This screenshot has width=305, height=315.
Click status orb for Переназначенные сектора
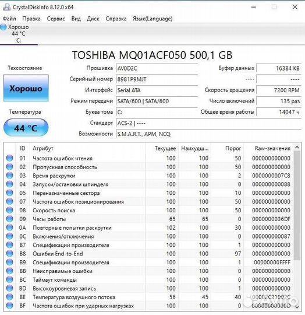(9, 193)
